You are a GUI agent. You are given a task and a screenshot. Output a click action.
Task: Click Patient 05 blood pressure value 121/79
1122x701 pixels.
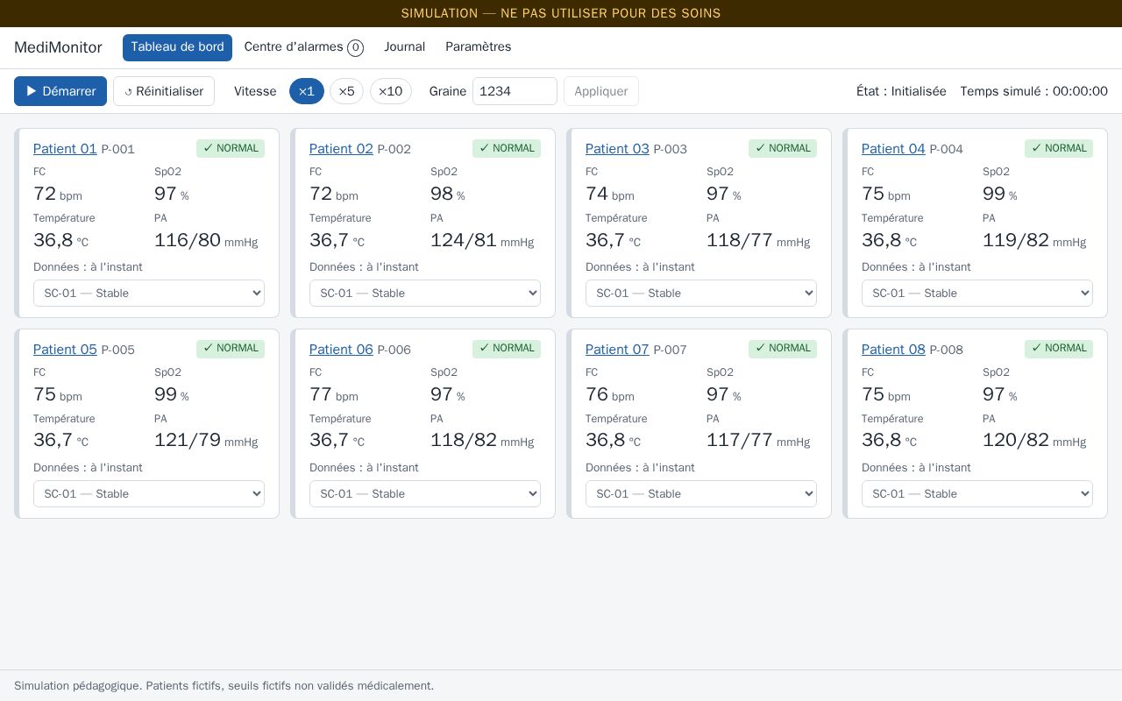click(188, 441)
